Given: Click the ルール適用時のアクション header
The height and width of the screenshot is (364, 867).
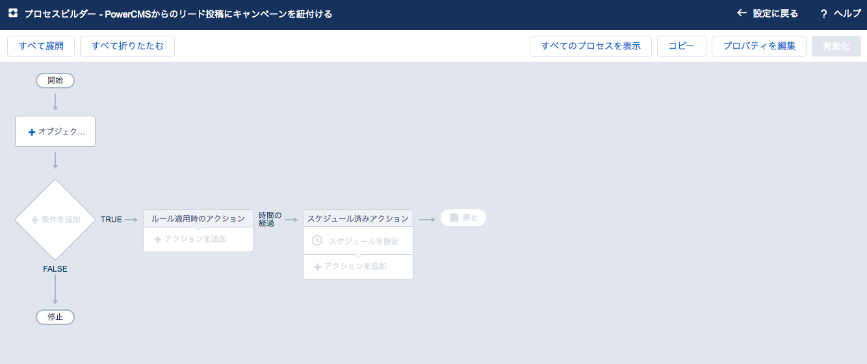Looking at the screenshot, I should [x=198, y=219].
